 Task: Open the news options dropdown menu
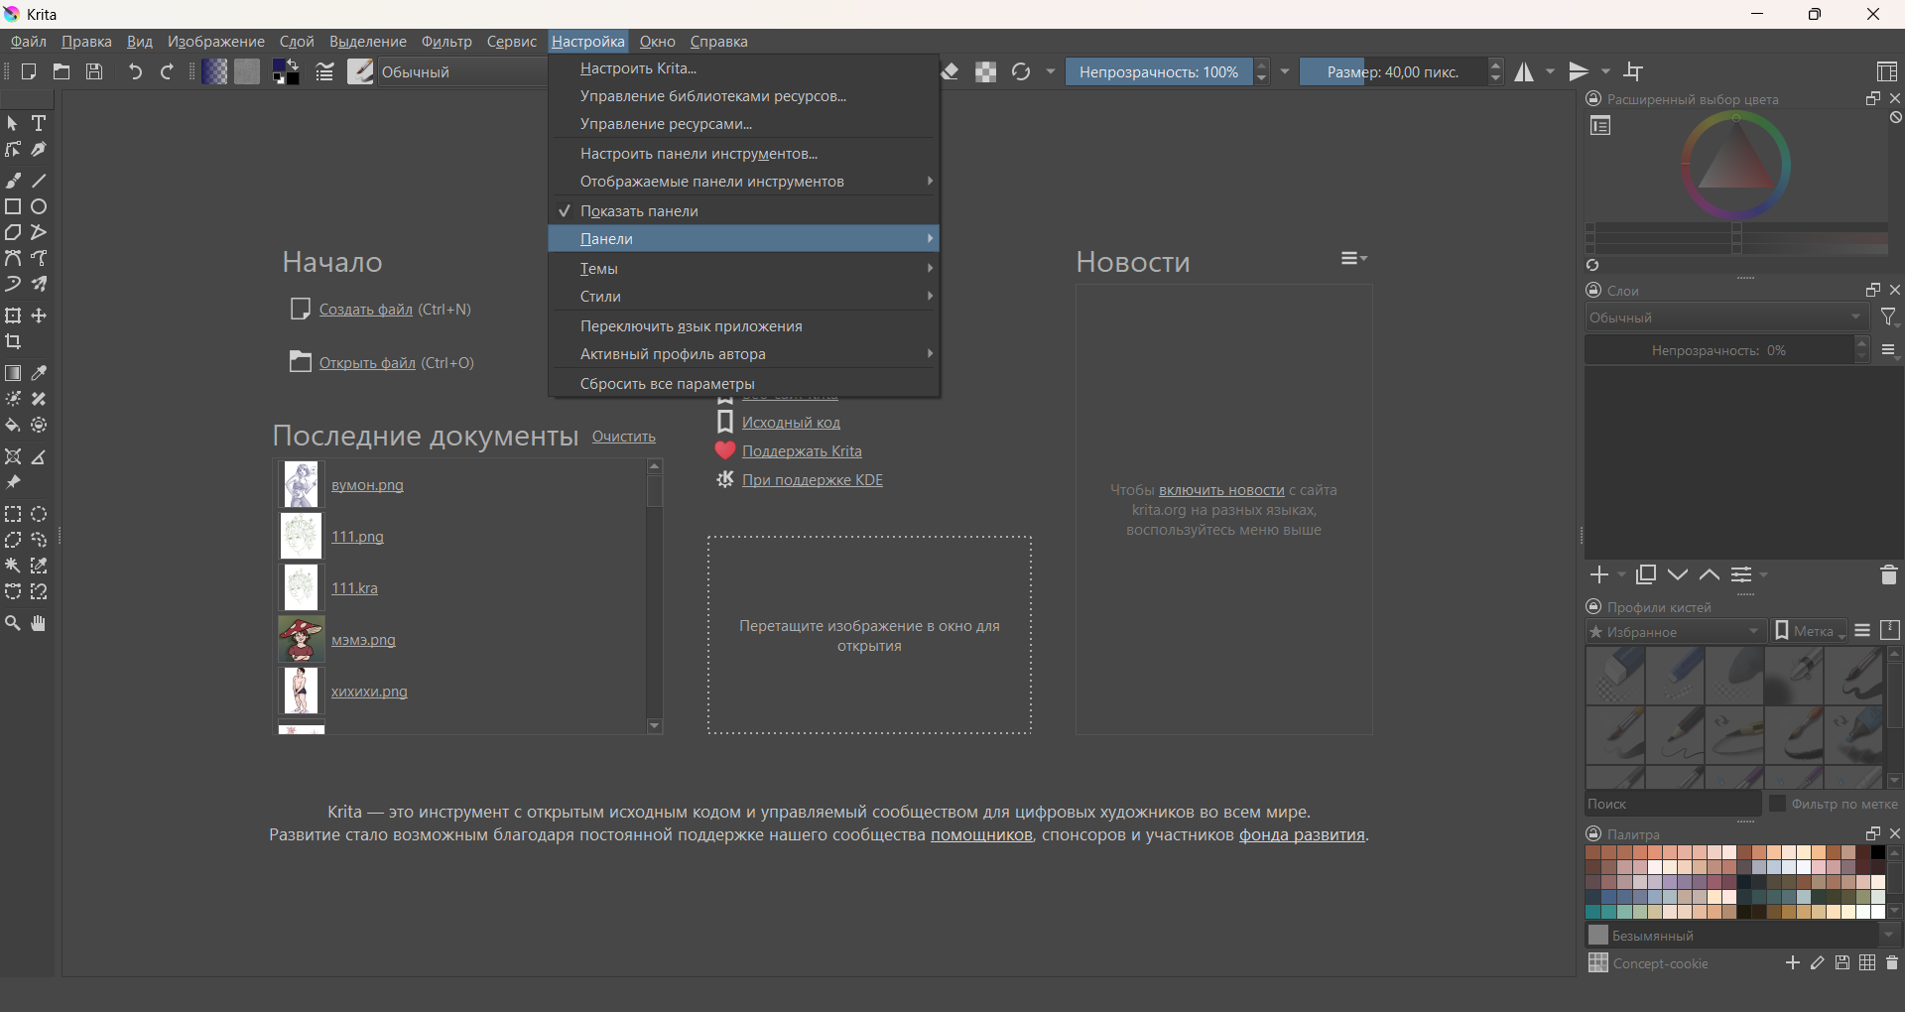[x=1354, y=258]
